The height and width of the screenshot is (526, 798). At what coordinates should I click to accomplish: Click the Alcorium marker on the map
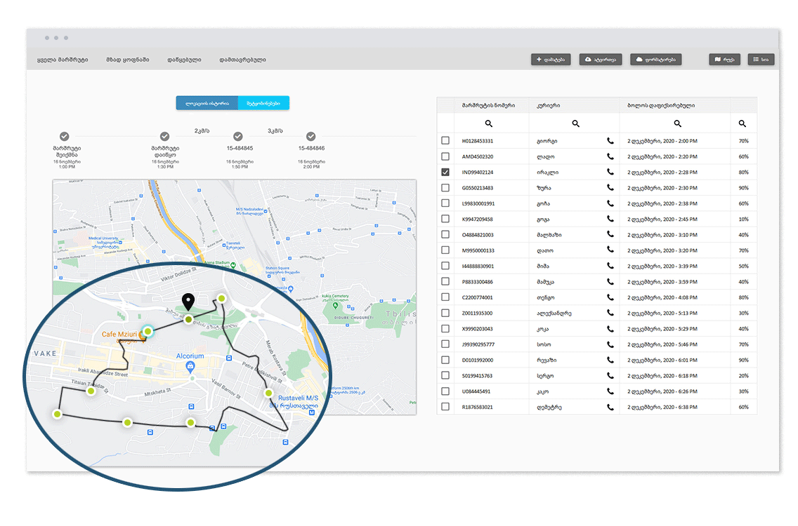190,366
